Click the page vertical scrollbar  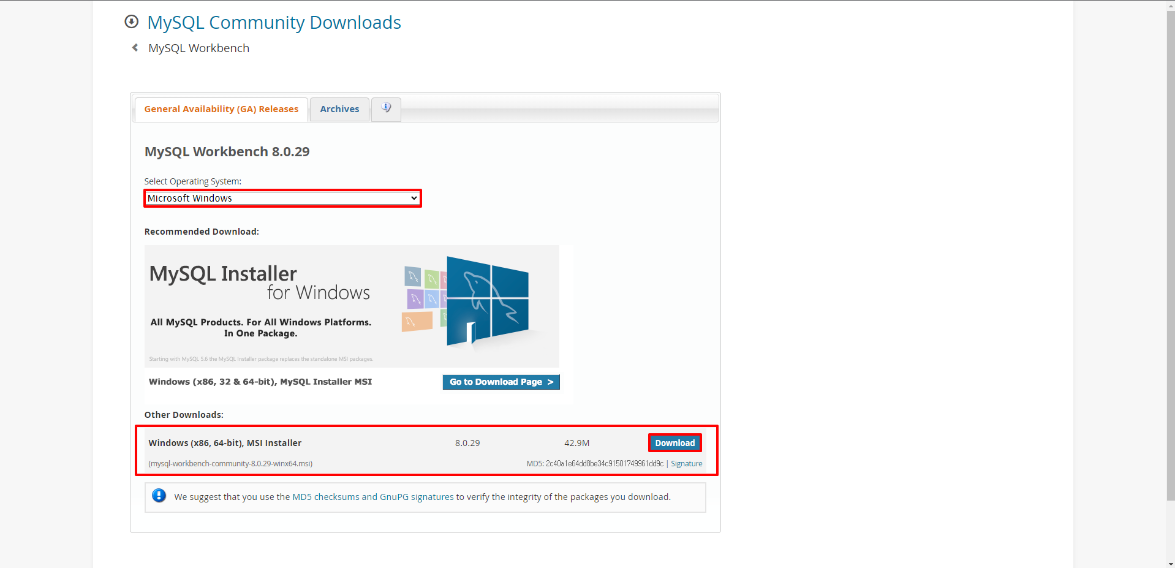click(x=1170, y=257)
